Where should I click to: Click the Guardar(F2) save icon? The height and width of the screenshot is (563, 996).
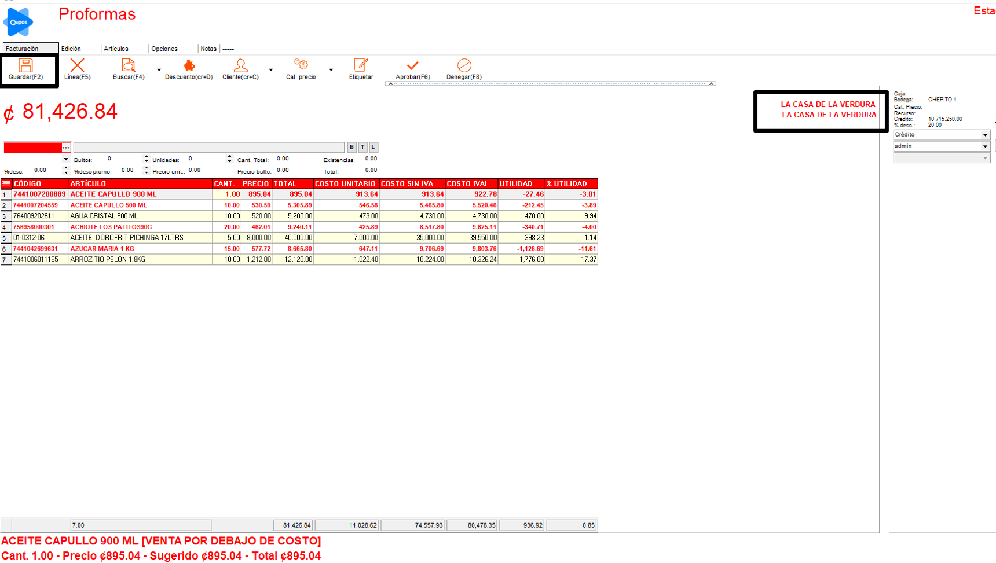tap(25, 66)
